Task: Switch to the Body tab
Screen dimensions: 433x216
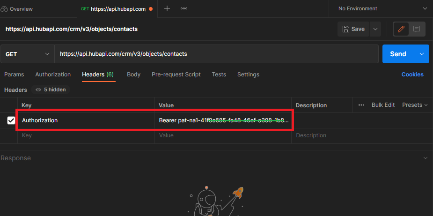Action: (133, 74)
